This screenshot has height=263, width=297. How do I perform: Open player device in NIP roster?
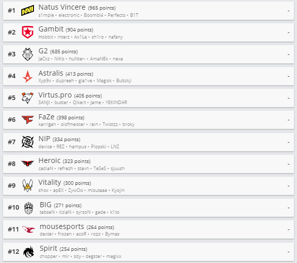(x=45, y=147)
